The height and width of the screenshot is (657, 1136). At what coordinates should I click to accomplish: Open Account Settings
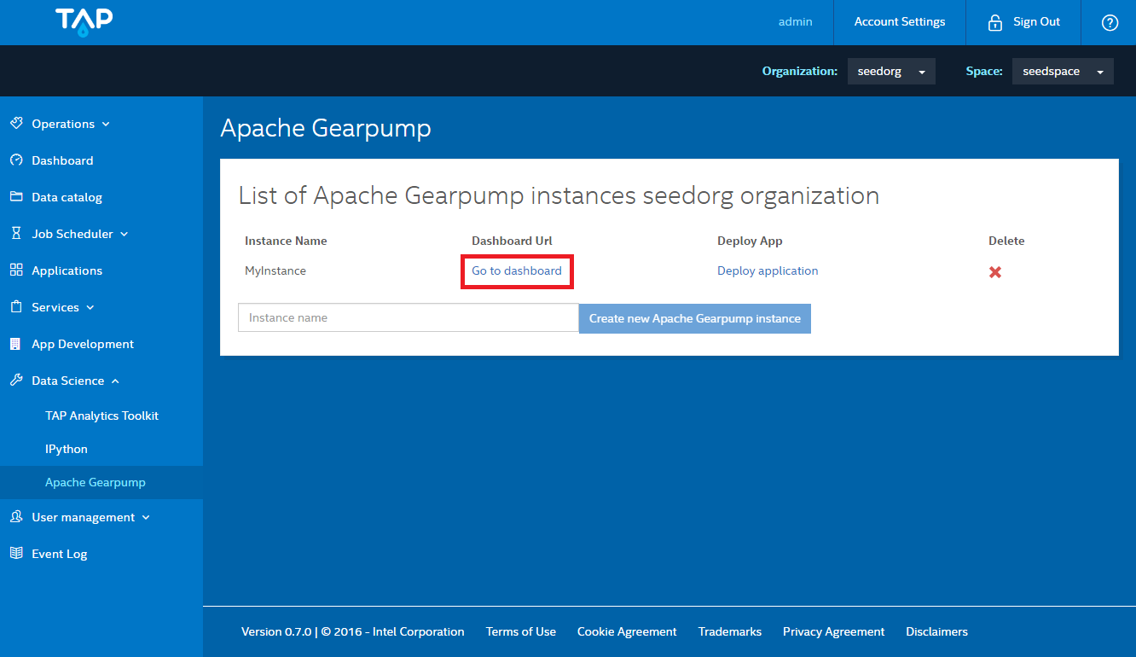[x=900, y=22]
